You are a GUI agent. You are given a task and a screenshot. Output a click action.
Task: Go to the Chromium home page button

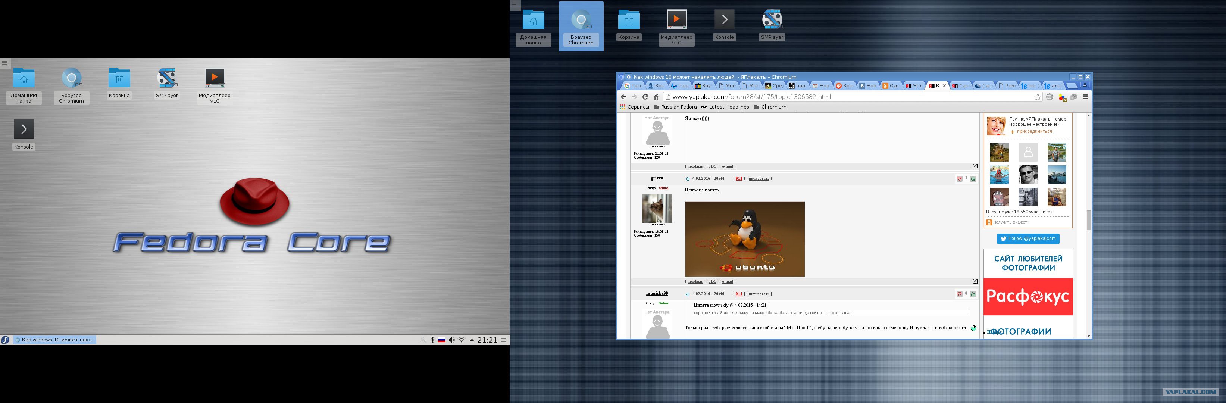click(656, 97)
